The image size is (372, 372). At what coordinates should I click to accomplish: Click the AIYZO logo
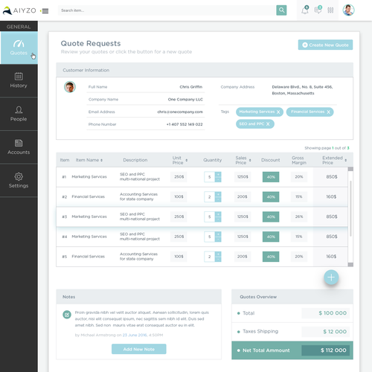pos(19,10)
